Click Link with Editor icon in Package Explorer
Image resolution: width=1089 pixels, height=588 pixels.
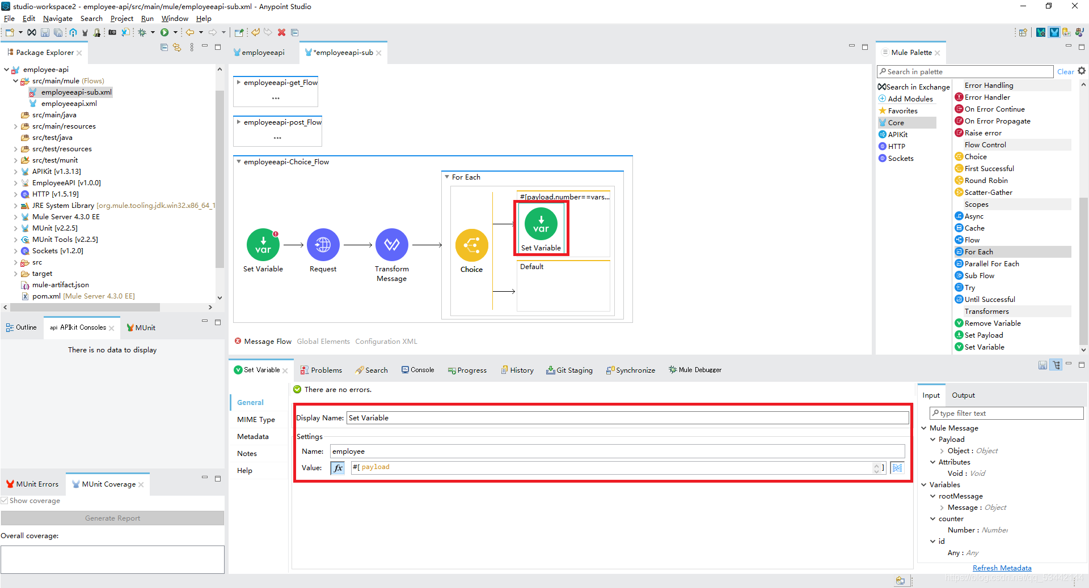[x=177, y=48]
